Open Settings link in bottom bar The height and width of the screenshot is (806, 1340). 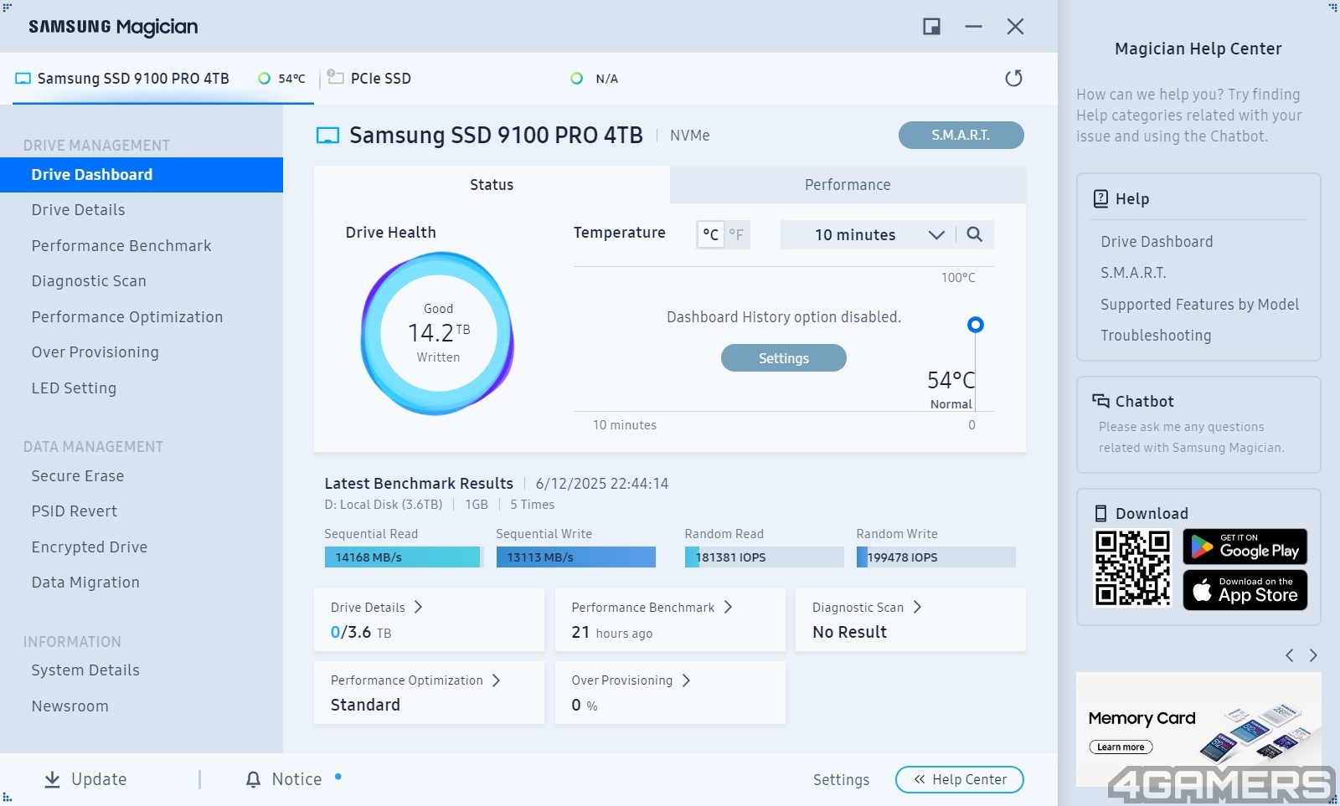click(841, 780)
